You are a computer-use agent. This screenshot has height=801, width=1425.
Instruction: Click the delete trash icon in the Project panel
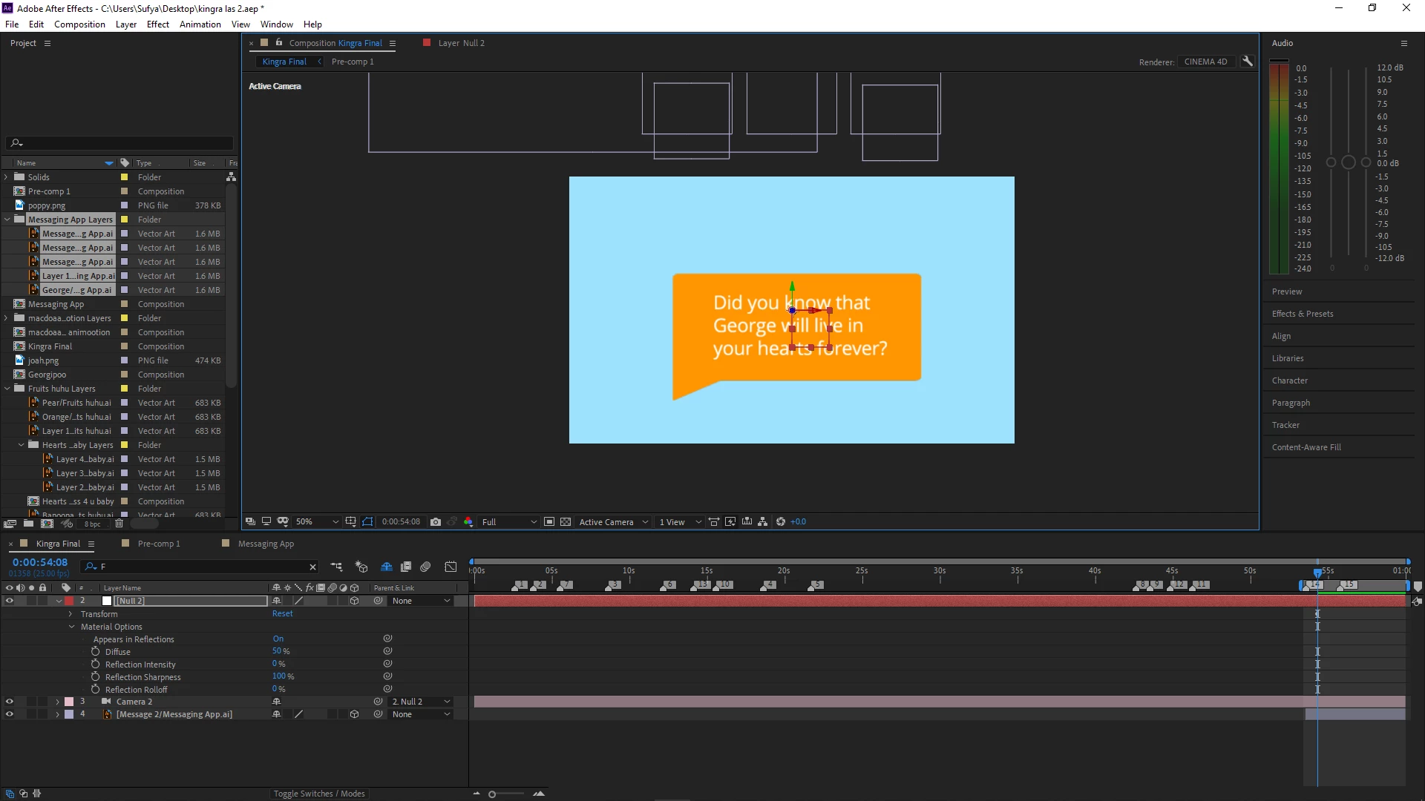(x=119, y=524)
